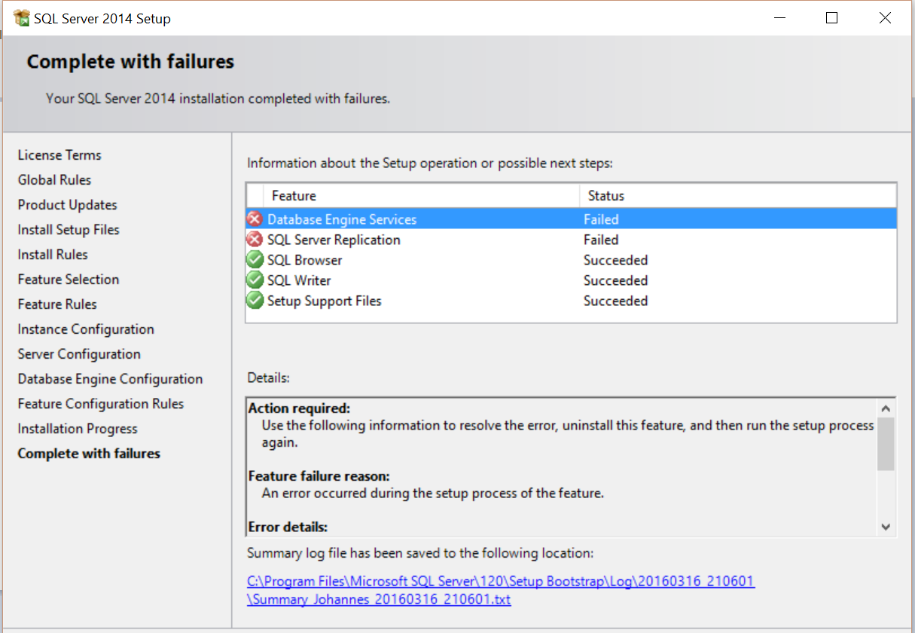Click the Feature column header
The height and width of the screenshot is (633, 915).
tap(422, 196)
